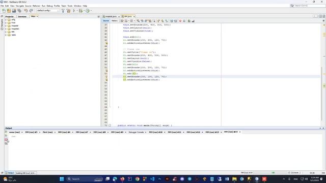Click the Redo toolbar icon

click(x=31, y=11)
